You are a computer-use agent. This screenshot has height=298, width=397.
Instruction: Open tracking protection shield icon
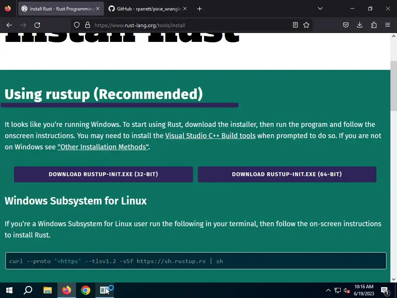point(77,25)
